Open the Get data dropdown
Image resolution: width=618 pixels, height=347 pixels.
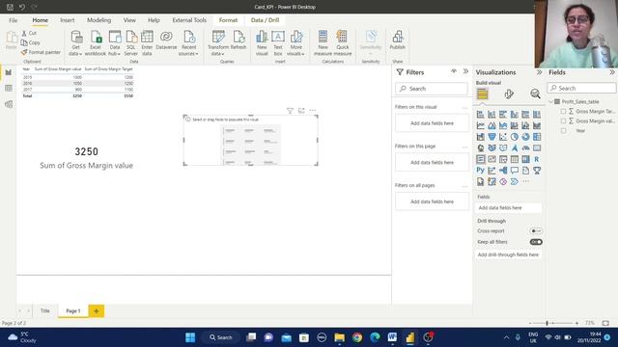click(x=75, y=43)
